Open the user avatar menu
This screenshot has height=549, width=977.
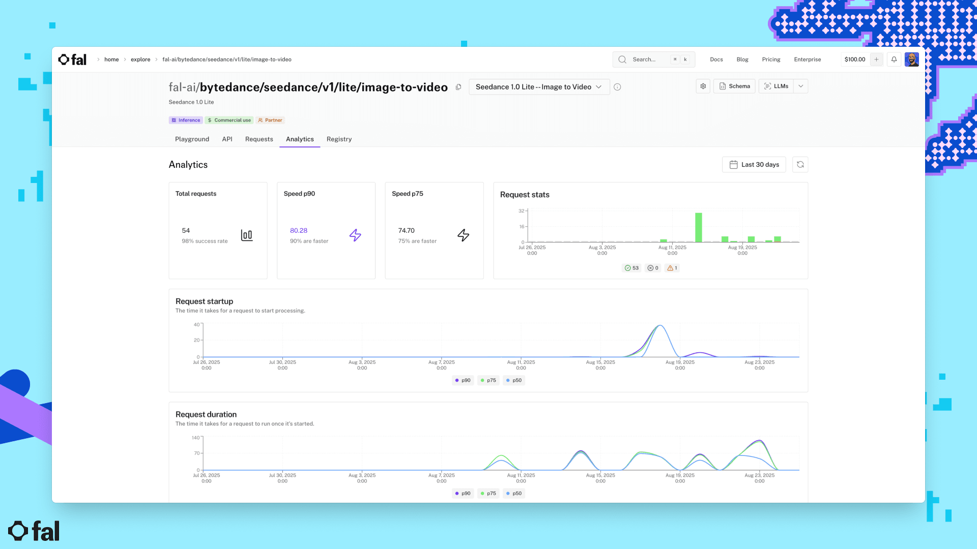pos(911,59)
